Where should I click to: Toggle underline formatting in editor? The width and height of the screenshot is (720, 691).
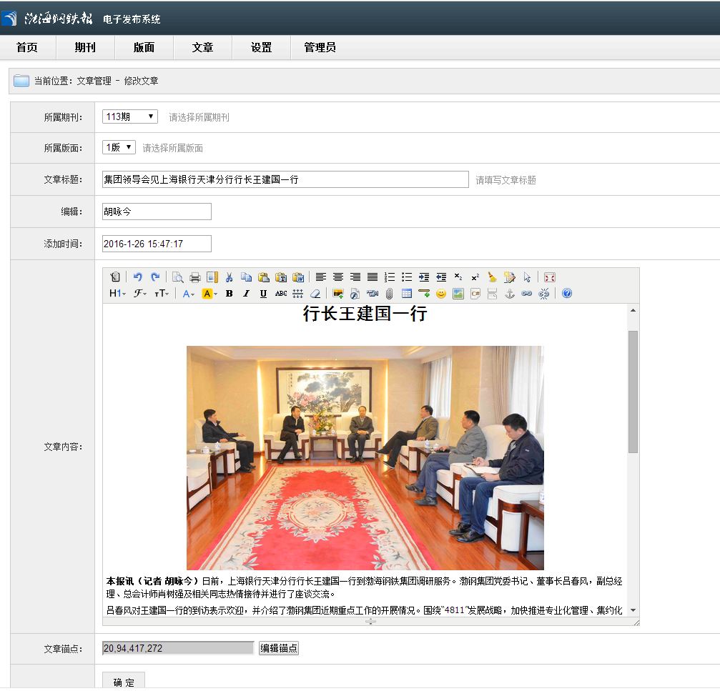(x=263, y=294)
